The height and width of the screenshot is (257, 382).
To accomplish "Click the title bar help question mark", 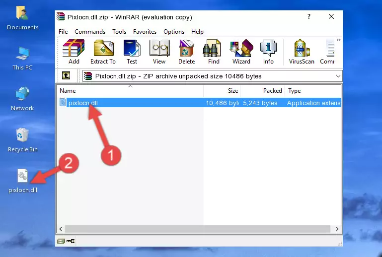I will (309, 16).
